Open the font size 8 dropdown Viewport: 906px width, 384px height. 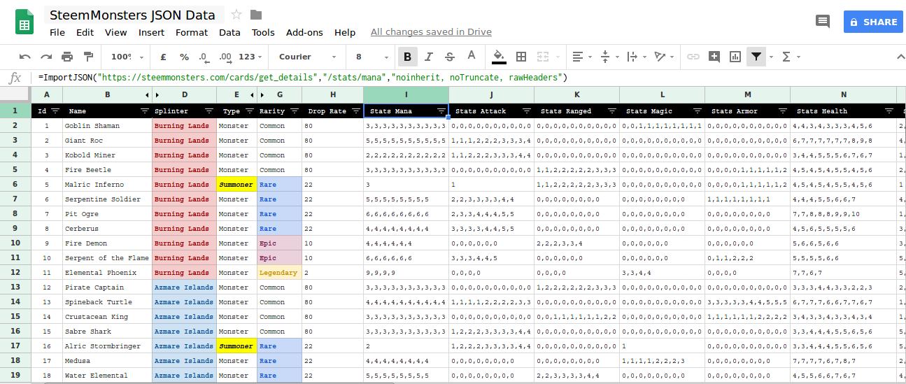371,57
